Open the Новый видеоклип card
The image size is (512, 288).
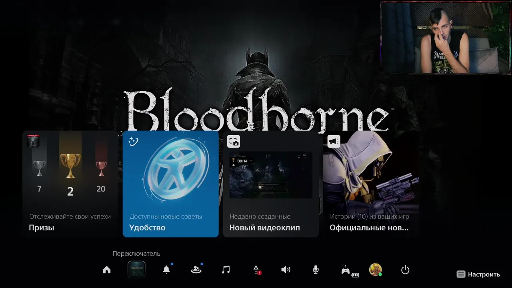tap(271, 184)
